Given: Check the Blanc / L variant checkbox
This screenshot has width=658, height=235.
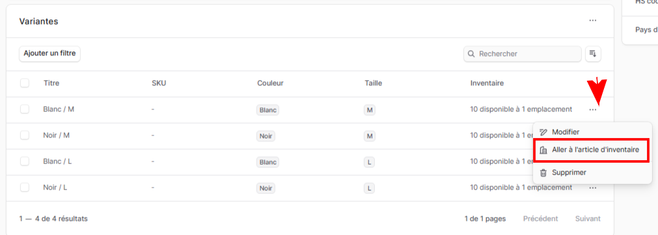Looking at the screenshot, I should [25, 161].
